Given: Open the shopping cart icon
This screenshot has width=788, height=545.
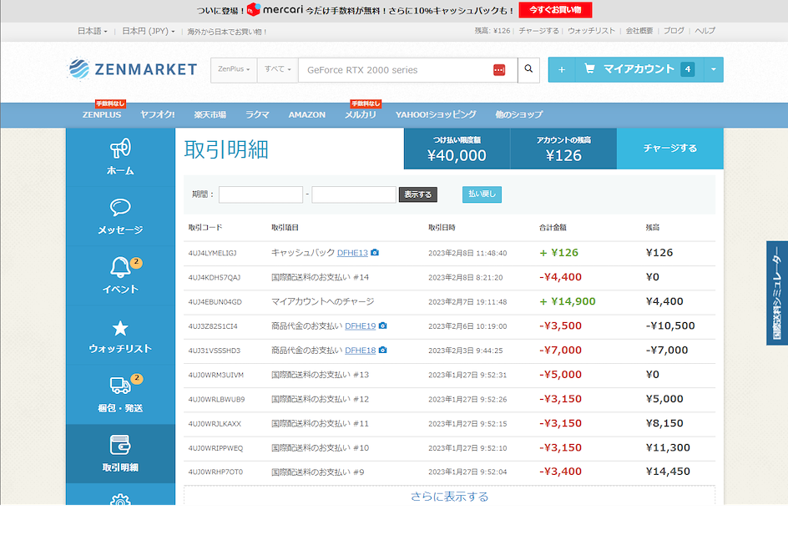Looking at the screenshot, I should (x=589, y=68).
